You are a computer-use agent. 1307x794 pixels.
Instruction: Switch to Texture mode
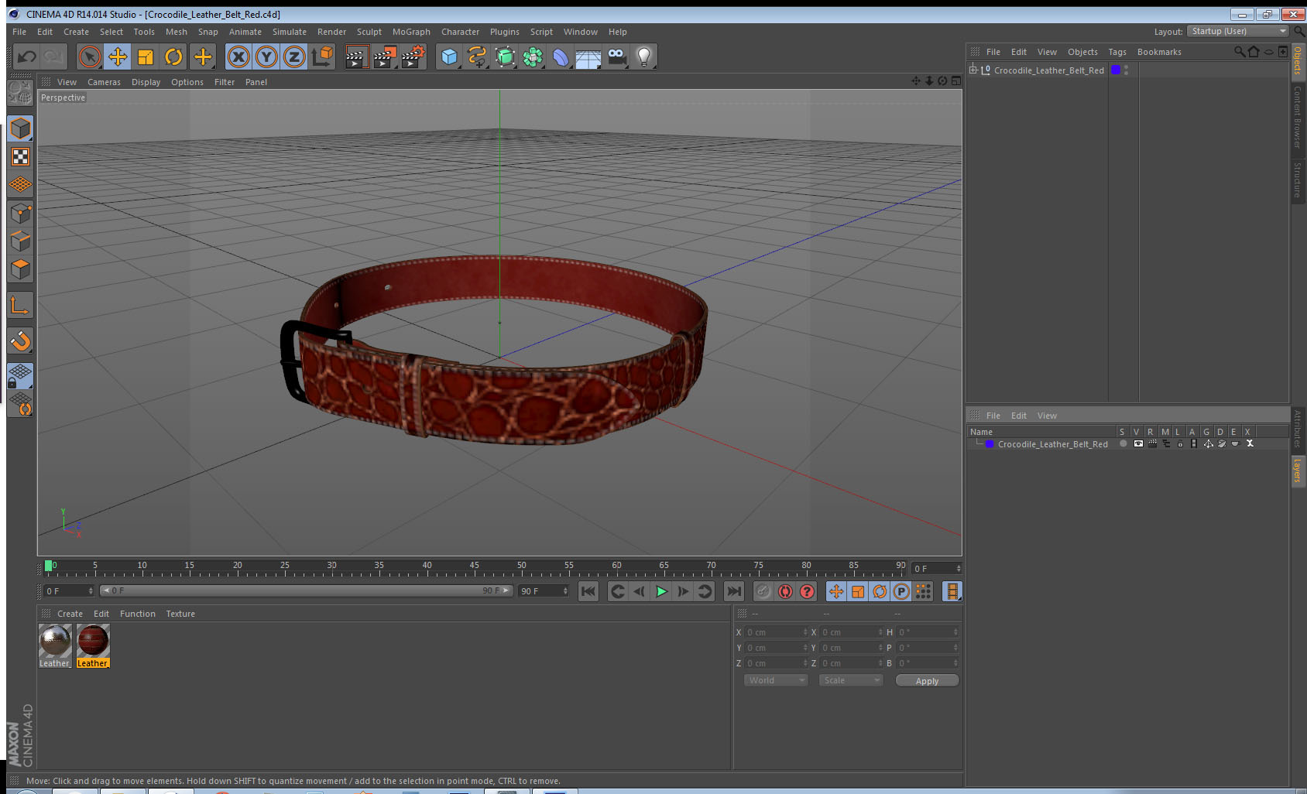tap(20, 157)
